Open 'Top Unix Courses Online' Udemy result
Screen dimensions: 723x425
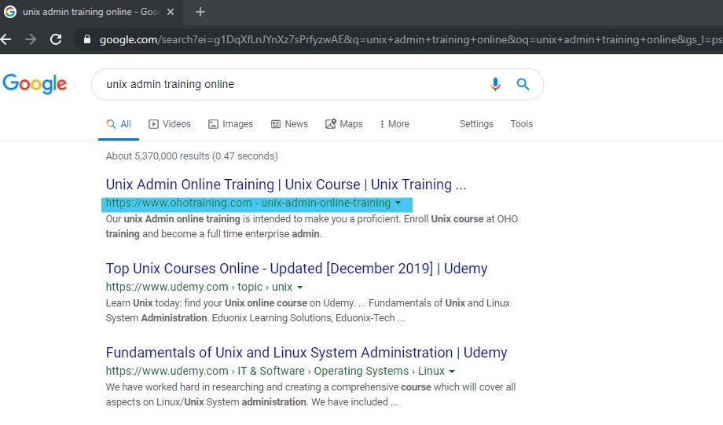pos(296,268)
